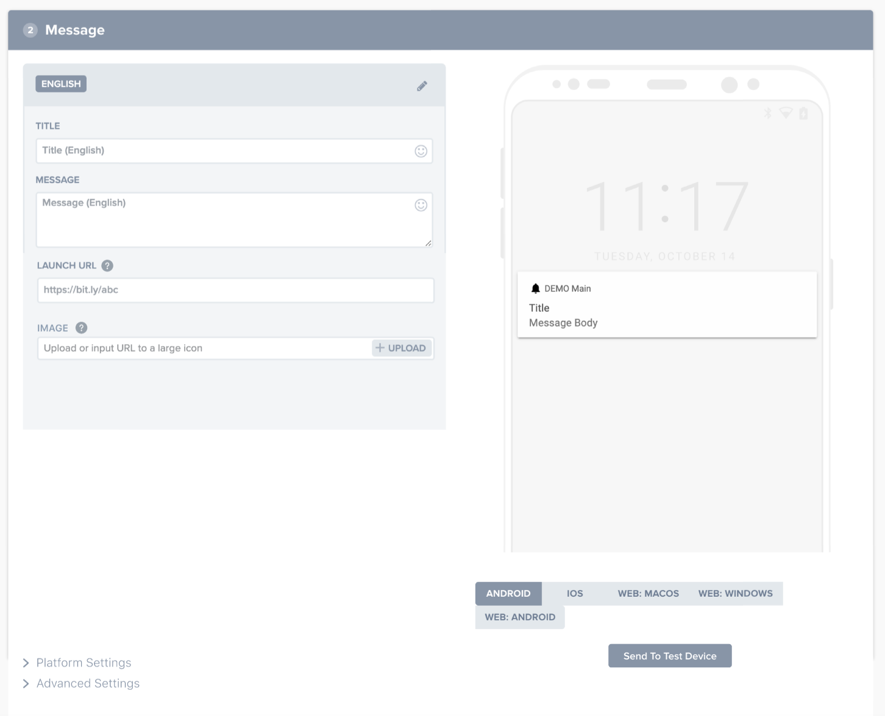Click the Launch URL help icon
The width and height of the screenshot is (885, 716).
tap(107, 265)
